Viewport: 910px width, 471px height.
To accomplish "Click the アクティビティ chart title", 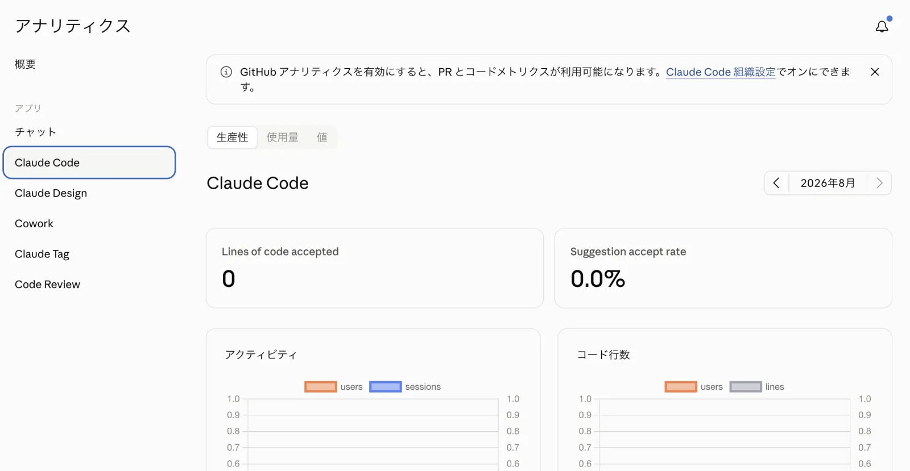I will click(261, 355).
